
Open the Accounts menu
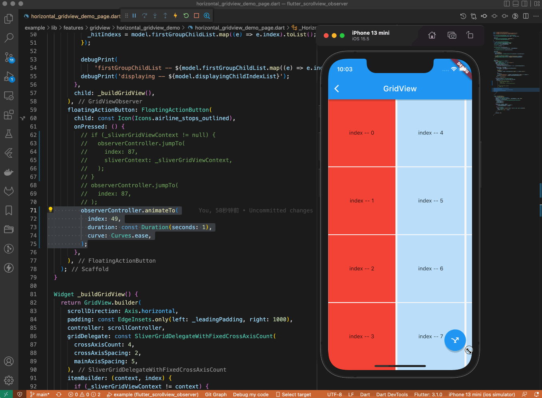[x=9, y=361]
